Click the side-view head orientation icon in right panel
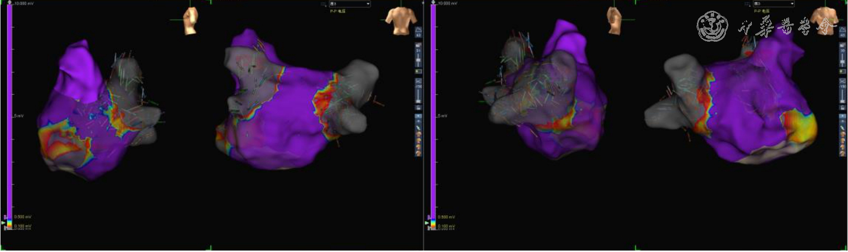Viewport: 848px width, 252px height. (614, 21)
